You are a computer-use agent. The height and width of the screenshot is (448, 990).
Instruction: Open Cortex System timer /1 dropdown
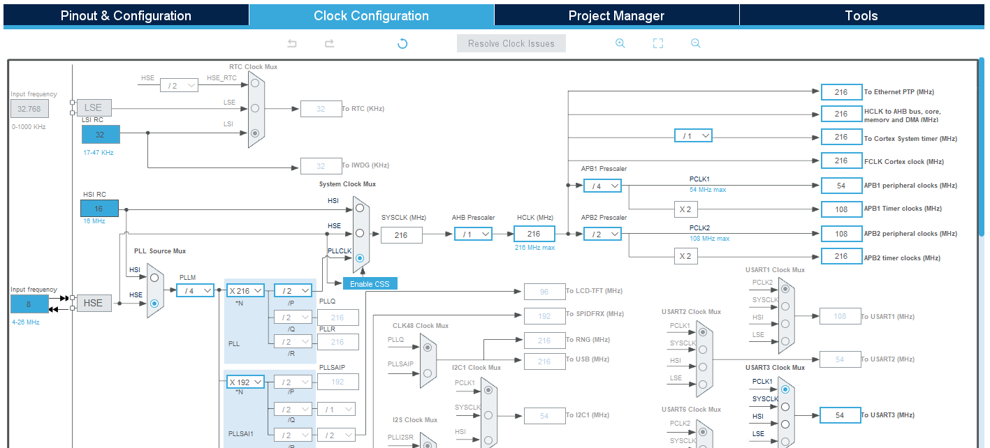693,135
